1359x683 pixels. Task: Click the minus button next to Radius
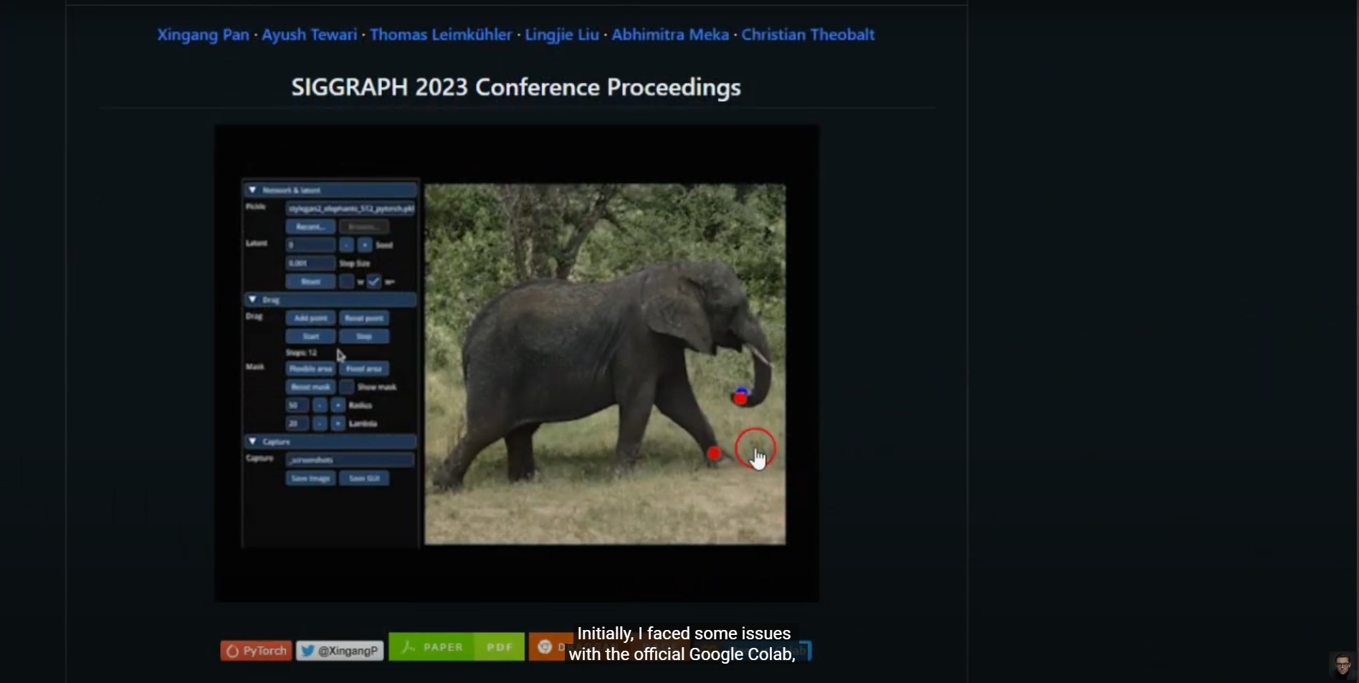[320, 405]
